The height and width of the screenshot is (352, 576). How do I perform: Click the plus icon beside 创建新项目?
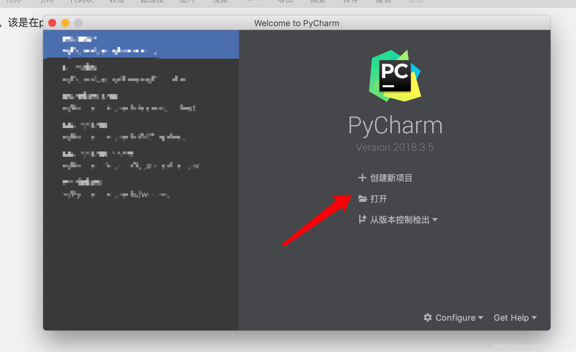click(362, 178)
